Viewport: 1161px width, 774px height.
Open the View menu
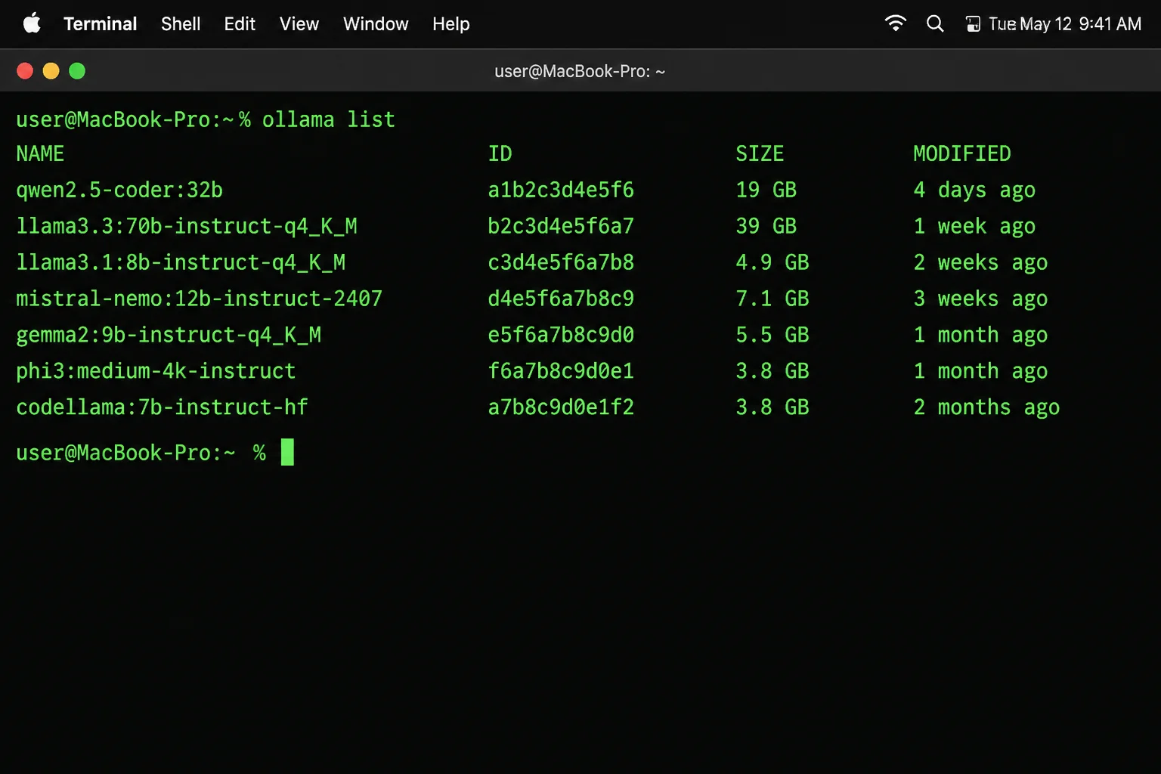click(299, 24)
